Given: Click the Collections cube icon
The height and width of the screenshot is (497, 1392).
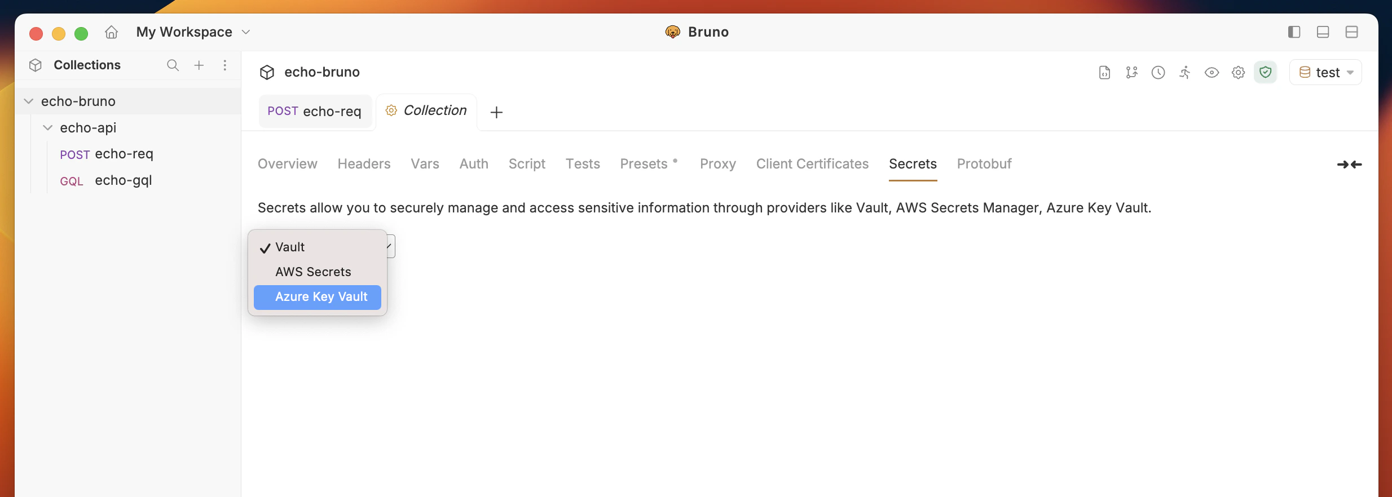Looking at the screenshot, I should 36,65.
